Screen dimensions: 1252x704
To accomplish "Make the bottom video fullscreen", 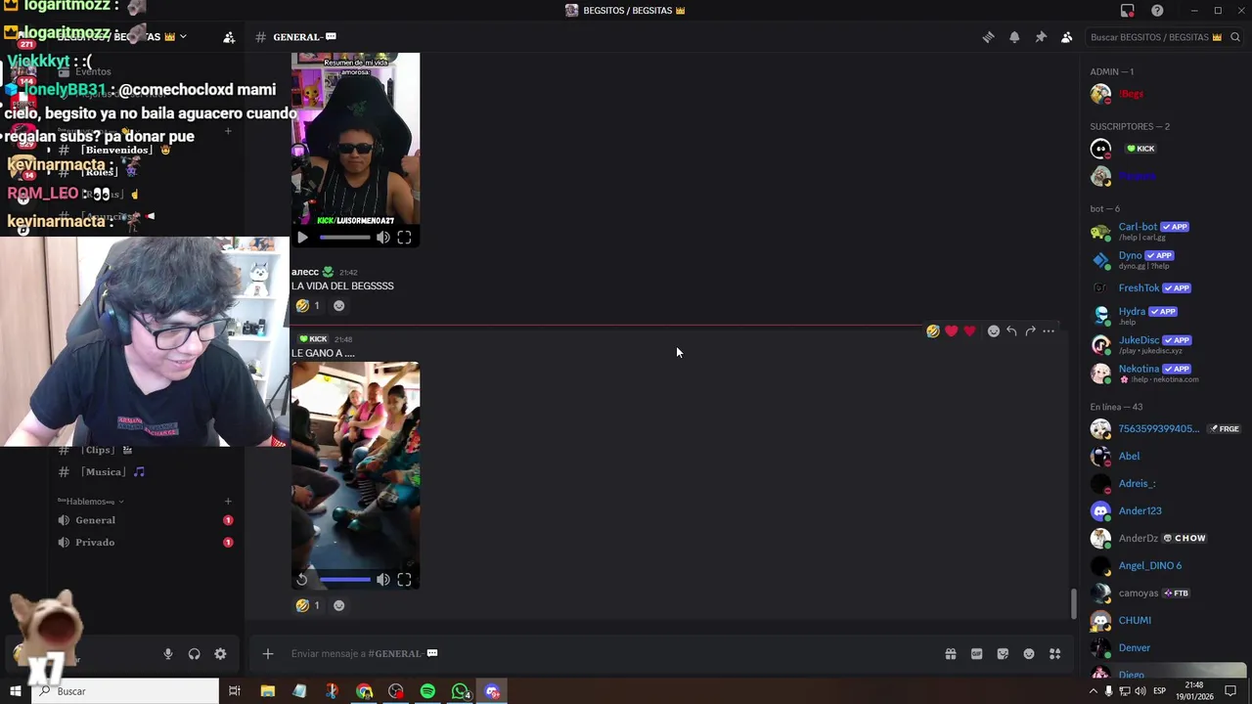I will (x=404, y=580).
